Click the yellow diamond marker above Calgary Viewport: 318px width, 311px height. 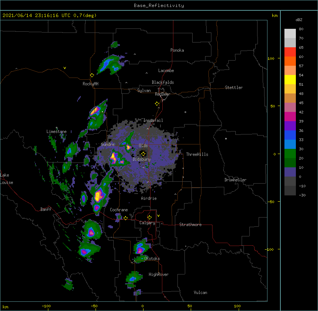point(149,218)
